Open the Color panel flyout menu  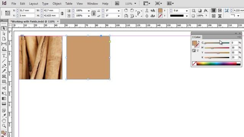point(239,37)
